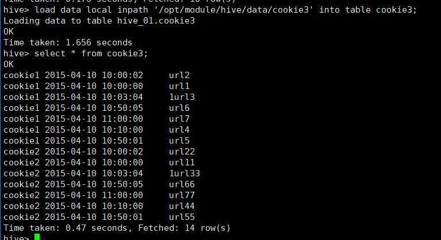Click the url77 value
This screenshot has height=240, width=441.
pos(182,195)
